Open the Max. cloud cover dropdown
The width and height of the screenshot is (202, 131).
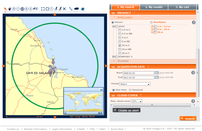point(136,101)
